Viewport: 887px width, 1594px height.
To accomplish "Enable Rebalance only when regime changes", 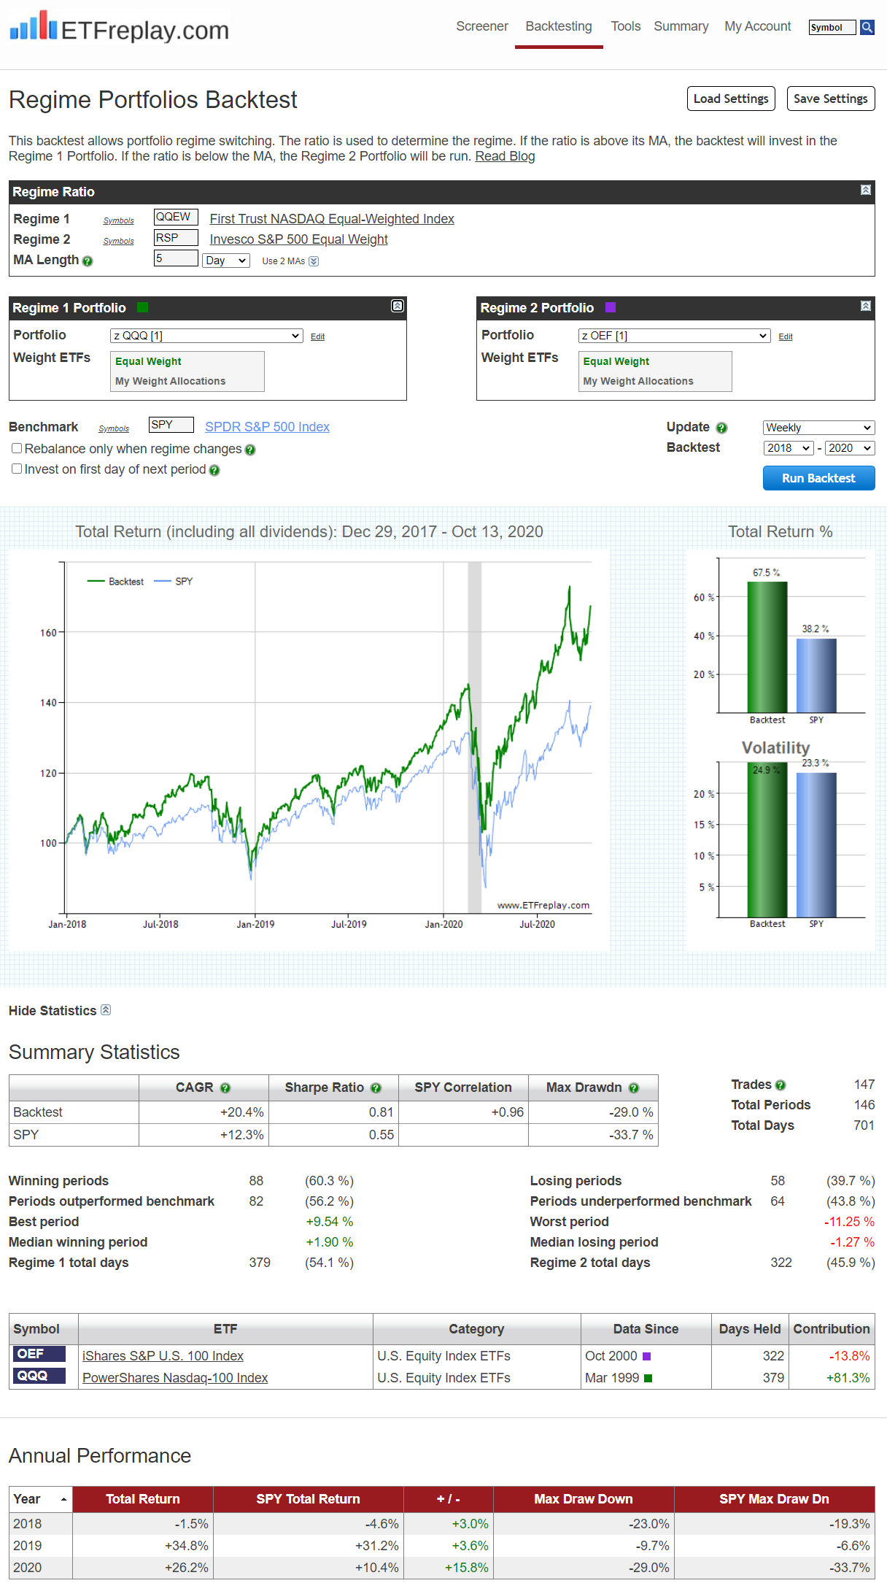I will (17, 448).
